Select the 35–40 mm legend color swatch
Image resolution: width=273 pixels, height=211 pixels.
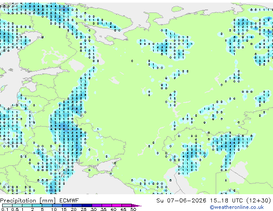[x=106, y=205]
